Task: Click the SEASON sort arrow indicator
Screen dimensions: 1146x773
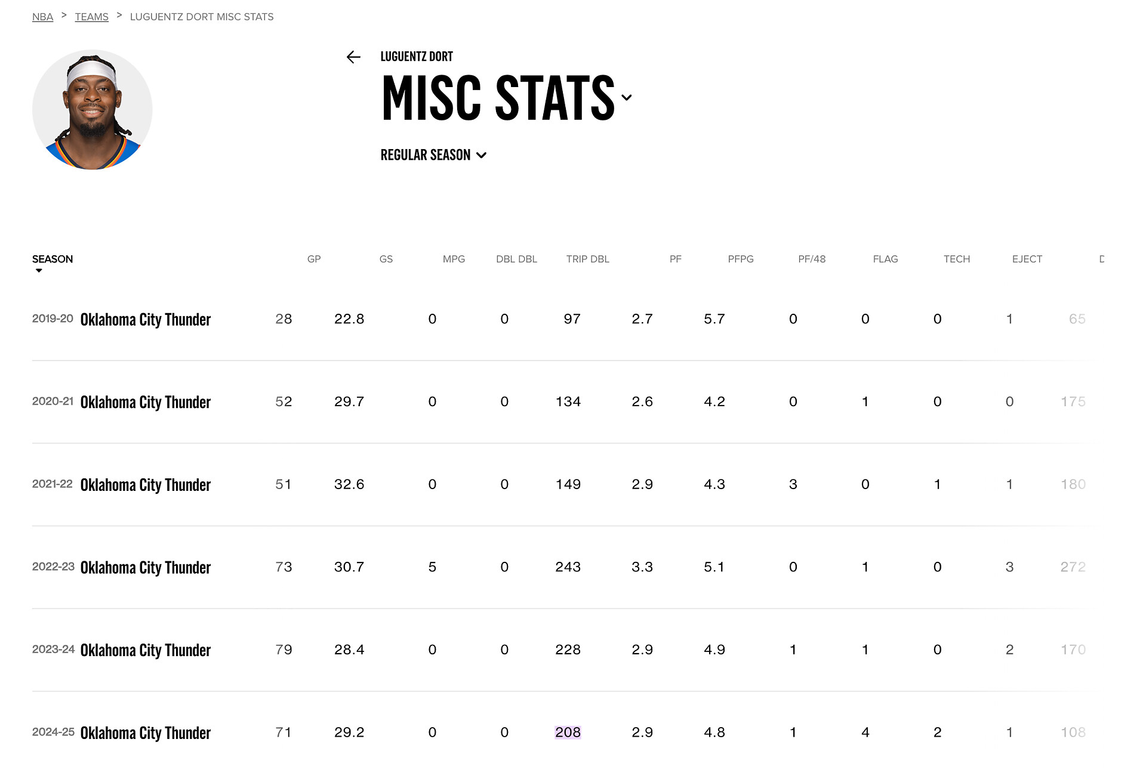Action: point(39,271)
